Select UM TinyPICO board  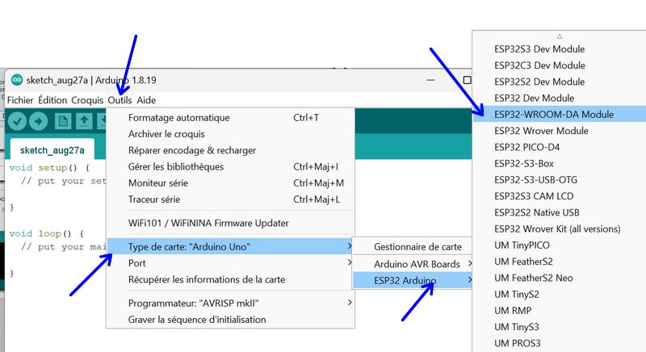(560, 245)
